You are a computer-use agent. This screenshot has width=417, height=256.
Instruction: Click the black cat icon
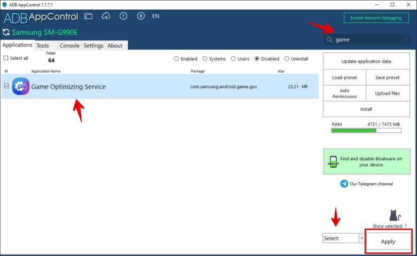pos(395,215)
